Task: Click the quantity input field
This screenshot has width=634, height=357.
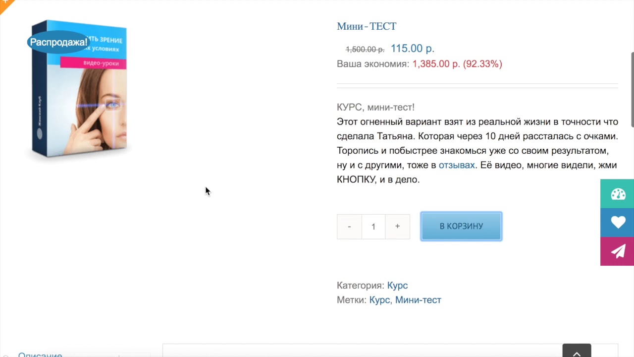Action: click(373, 227)
